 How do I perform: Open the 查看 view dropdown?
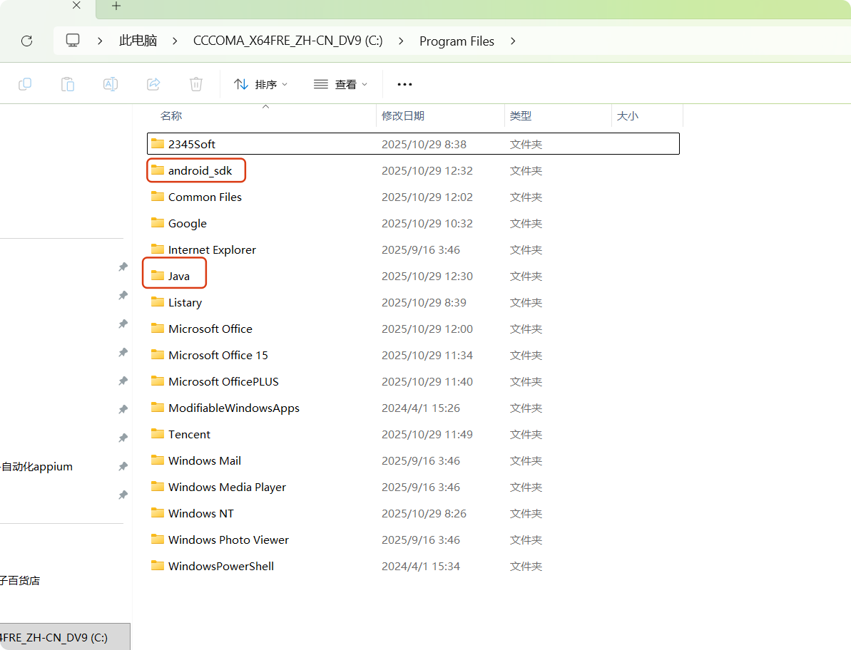tap(340, 84)
